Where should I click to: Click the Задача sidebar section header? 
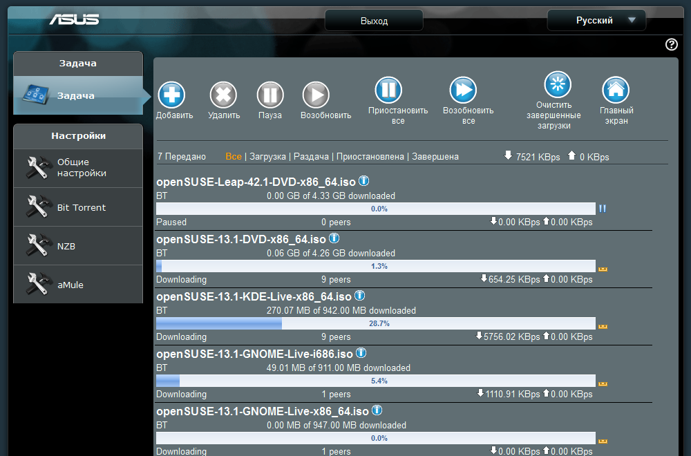[x=78, y=64]
